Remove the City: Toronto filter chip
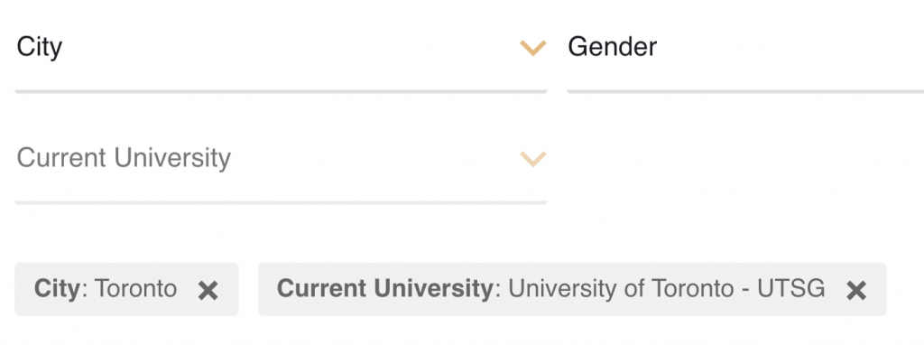 click(x=208, y=290)
